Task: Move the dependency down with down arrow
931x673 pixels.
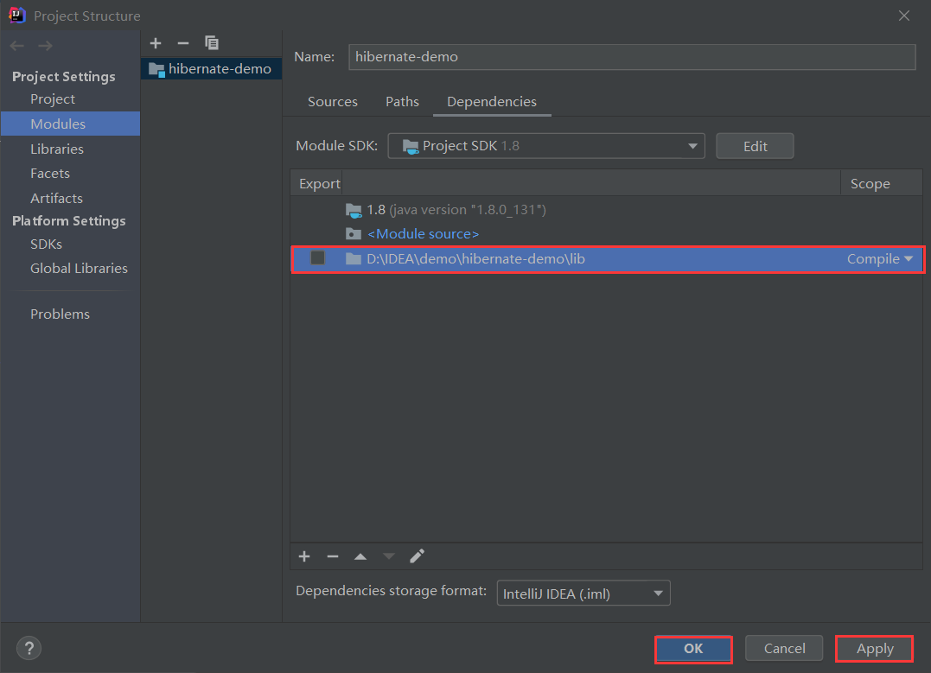Action: pyautogui.click(x=389, y=556)
